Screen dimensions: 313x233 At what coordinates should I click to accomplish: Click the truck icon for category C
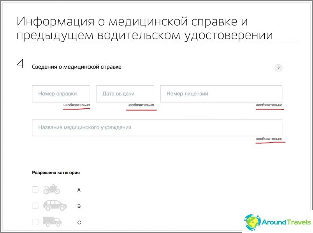52,222
